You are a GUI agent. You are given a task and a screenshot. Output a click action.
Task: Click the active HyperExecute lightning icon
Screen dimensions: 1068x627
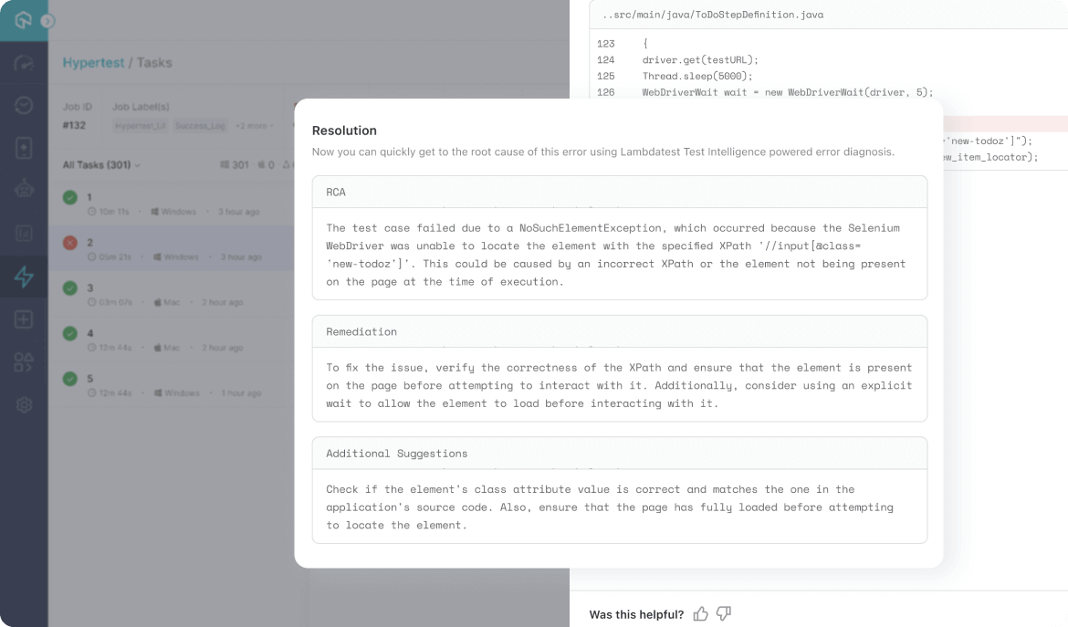point(24,276)
